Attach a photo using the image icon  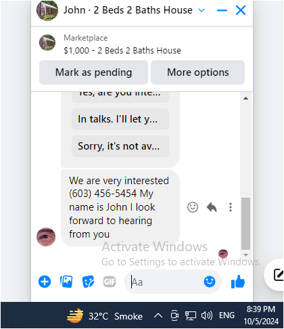coord(66,282)
